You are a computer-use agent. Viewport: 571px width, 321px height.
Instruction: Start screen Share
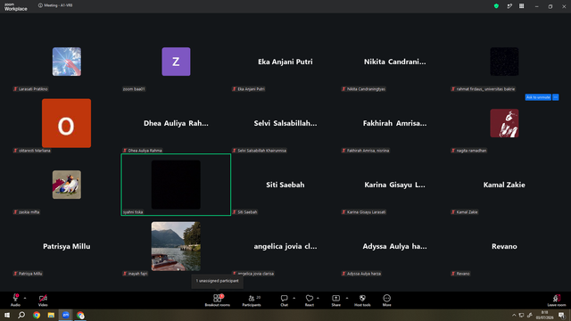pyautogui.click(x=335, y=300)
